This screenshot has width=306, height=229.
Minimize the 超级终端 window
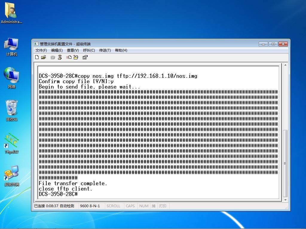point(263,44)
